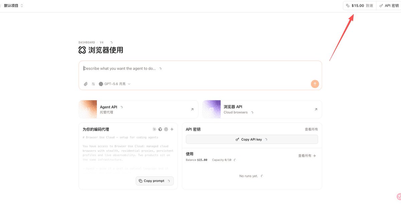Click the 'No runs yet.' text
This screenshot has height=204, width=401.
[x=249, y=176]
